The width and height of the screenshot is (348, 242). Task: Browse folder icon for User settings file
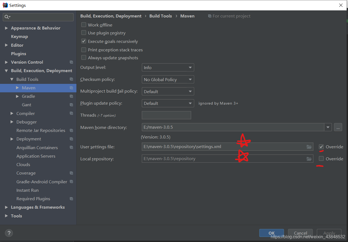309,147
